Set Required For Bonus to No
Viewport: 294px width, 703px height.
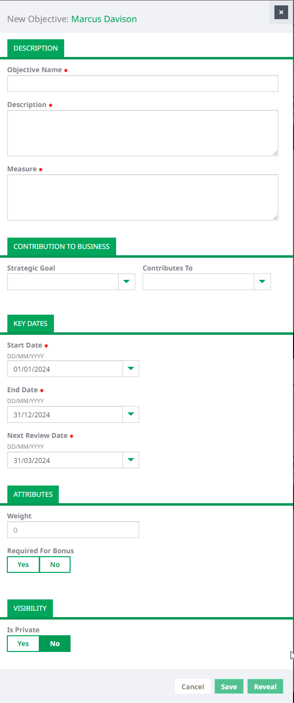[55, 565]
